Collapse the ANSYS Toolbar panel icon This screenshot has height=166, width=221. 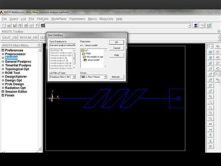coord(219,31)
